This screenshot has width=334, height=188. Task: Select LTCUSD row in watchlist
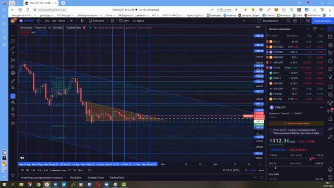[x=296, y=94]
